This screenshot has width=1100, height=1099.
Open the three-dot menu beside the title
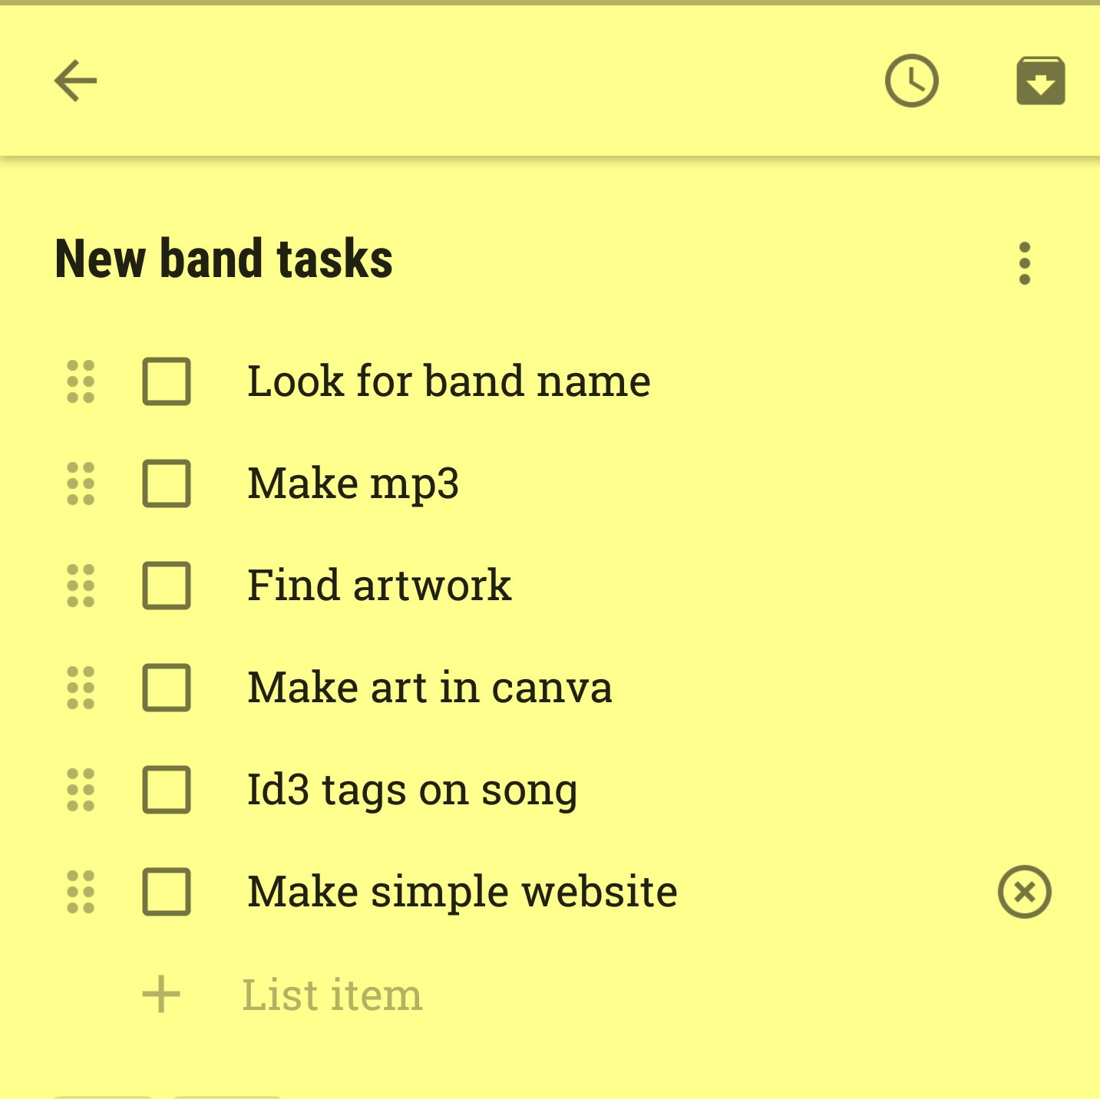click(x=1024, y=263)
